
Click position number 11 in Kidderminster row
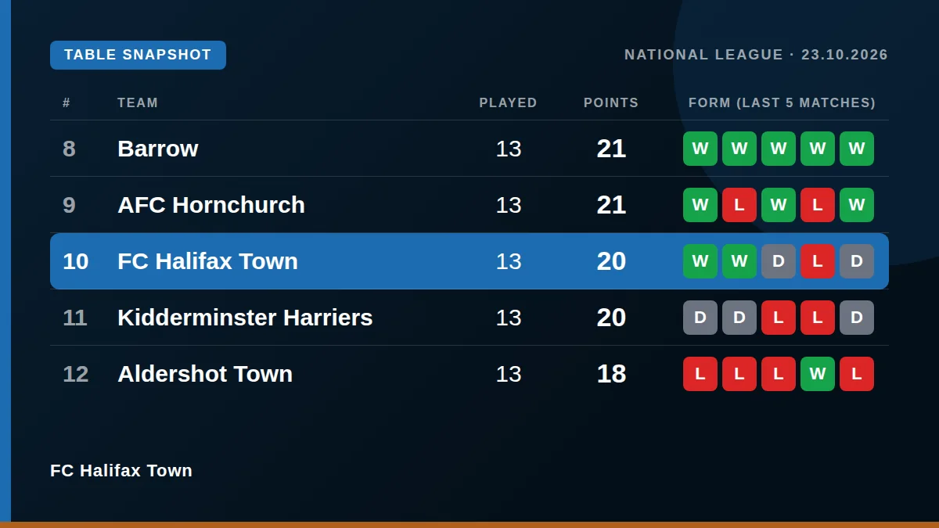[75, 318]
